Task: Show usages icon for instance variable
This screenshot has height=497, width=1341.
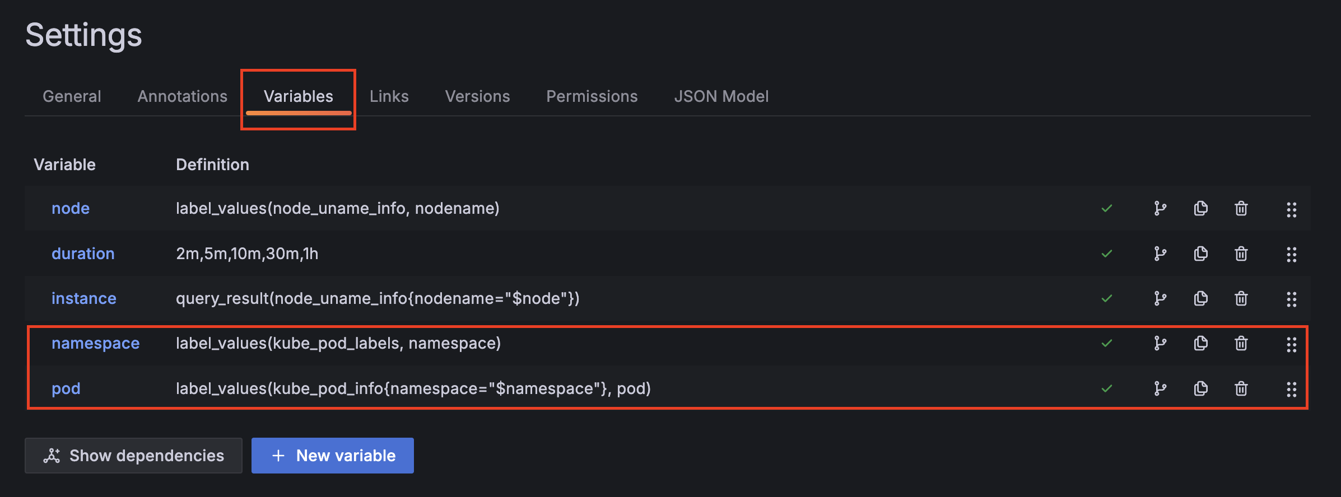Action: click(1160, 299)
